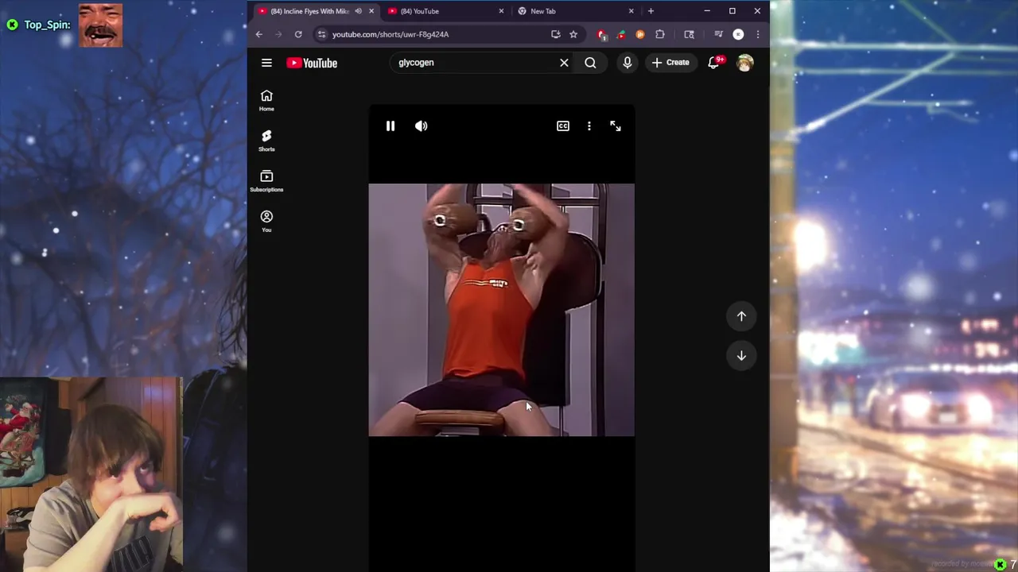Open the tab search toolbar icon
The height and width of the screenshot is (572, 1018).
[689, 34]
